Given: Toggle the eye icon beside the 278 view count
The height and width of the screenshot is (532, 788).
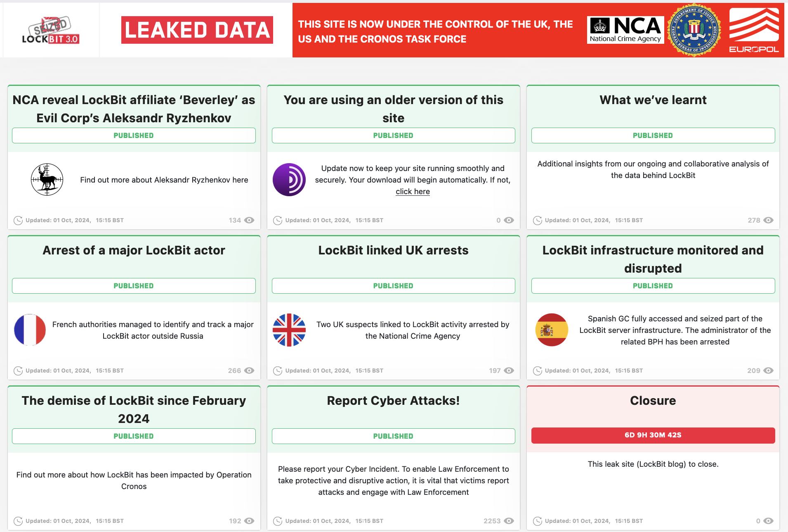Looking at the screenshot, I should 768,220.
